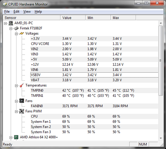166x149 pixels.
Task: Collapse the Fans PWM section
Action: [x=16, y=111]
